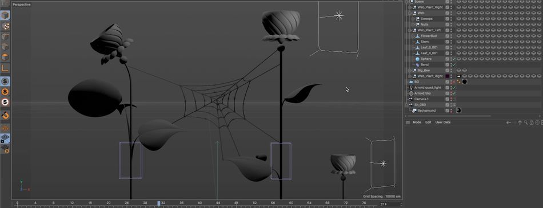Go back with the Attribute Manager left arrow
The height and width of the screenshot is (208, 543).
[508, 123]
